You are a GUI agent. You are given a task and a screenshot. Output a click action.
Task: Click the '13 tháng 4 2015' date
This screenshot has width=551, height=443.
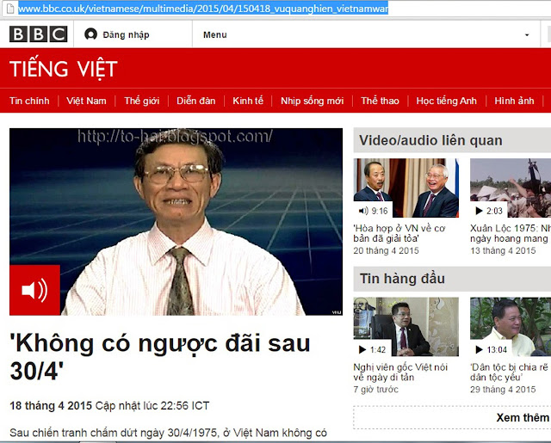pos(503,250)
